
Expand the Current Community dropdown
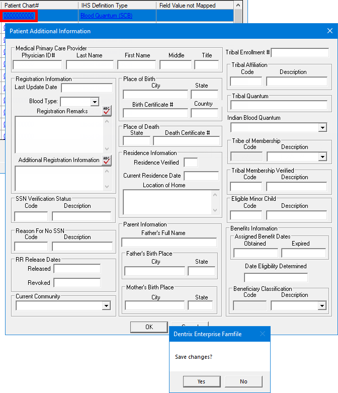[106, 306]
